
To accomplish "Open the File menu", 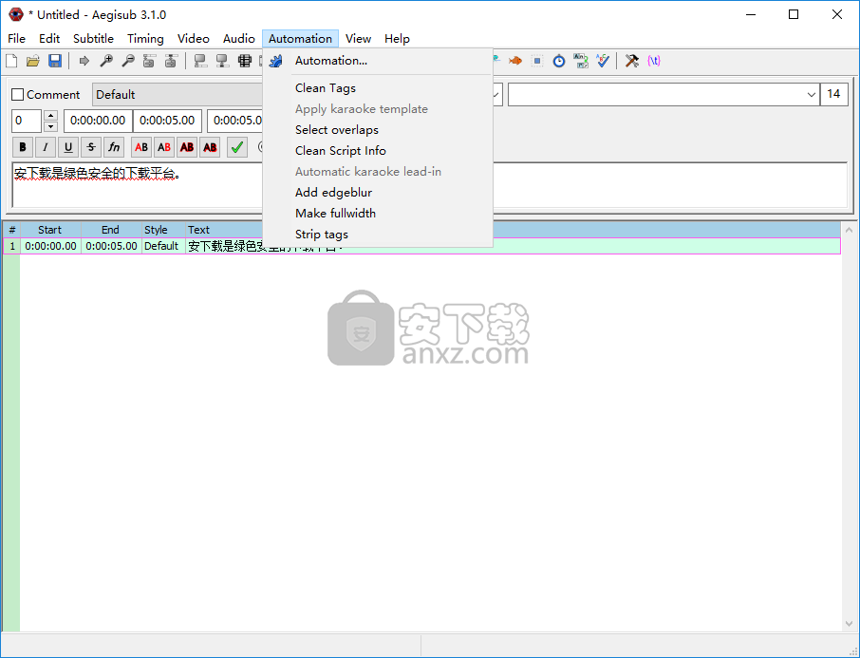I will pos(16,38).
